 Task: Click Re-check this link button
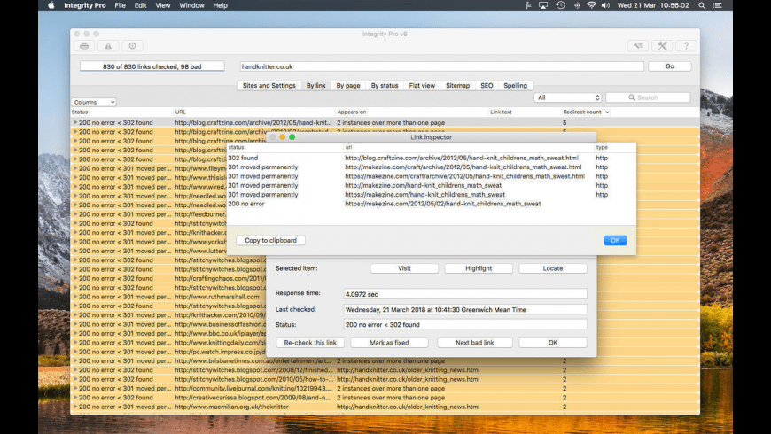[310, 343]
